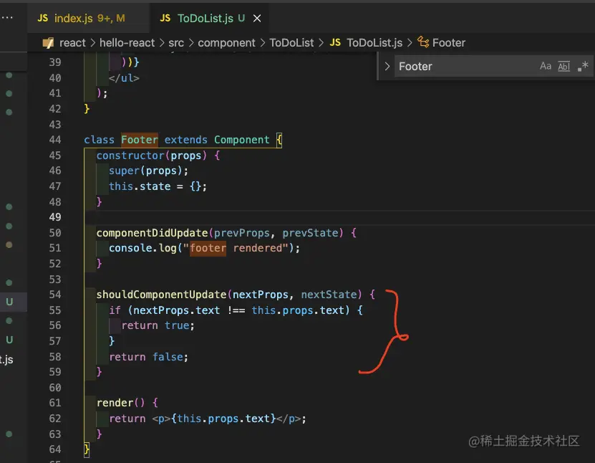Open the ToDoList folder breadcrumb
This screenshot has height=463, width=595.
[291, 43]
